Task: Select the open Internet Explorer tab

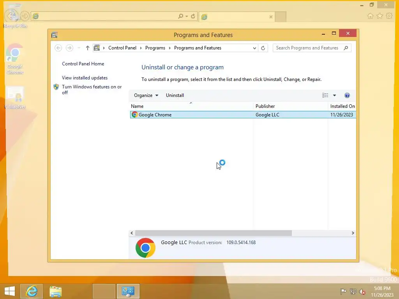Action: [x=237, y=17]
